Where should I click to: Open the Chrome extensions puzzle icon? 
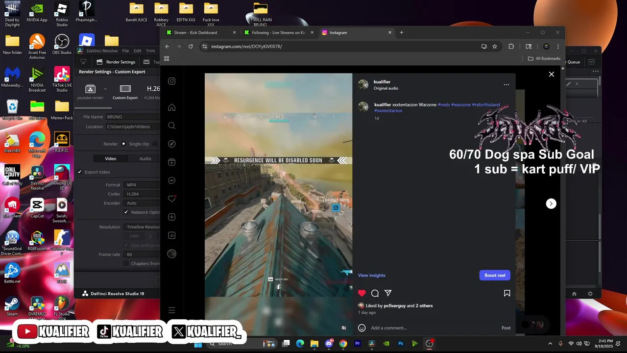[511, 46]
